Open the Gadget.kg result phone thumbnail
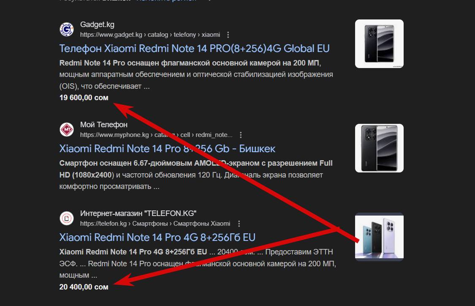Image resolution: width=475 pixels, height=306 pixels. 379,44
